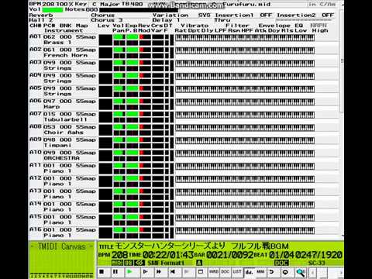
Task: Select the level meter bars icon
Action: pyautogui.click(x=249, y=272)
